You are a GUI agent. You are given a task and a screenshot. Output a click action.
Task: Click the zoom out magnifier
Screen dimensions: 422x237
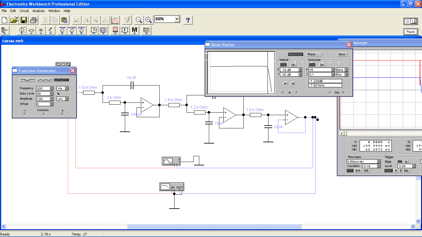pyautogui.click(x=139, y=20)
